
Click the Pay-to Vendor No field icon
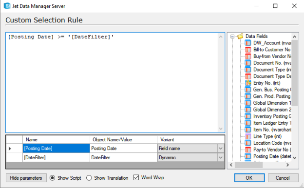click(247, 150)
